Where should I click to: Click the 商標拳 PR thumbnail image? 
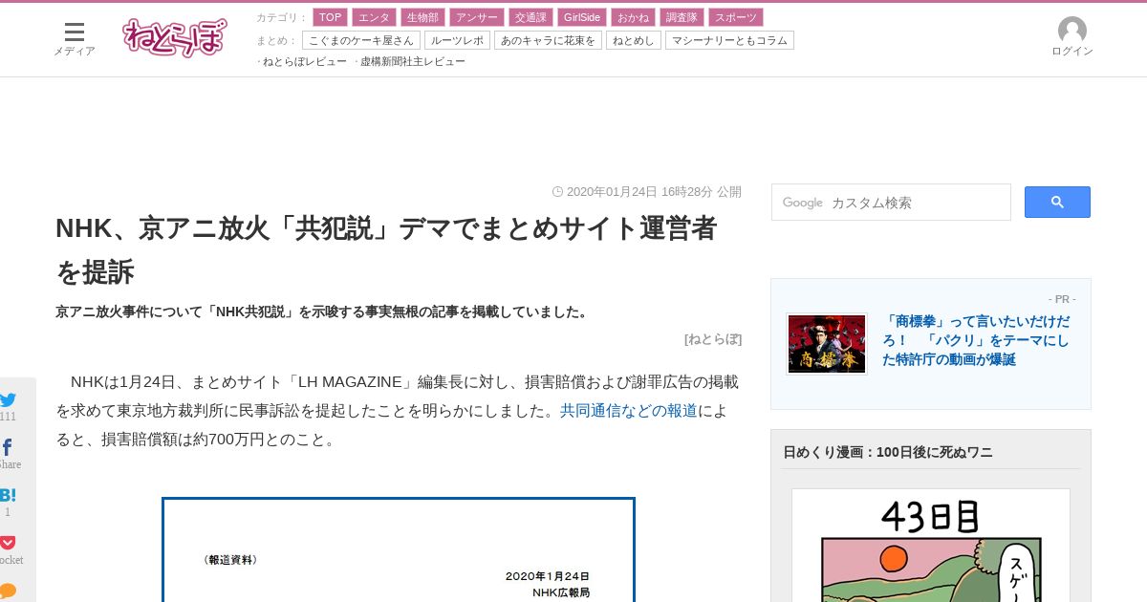click(827, 344)
